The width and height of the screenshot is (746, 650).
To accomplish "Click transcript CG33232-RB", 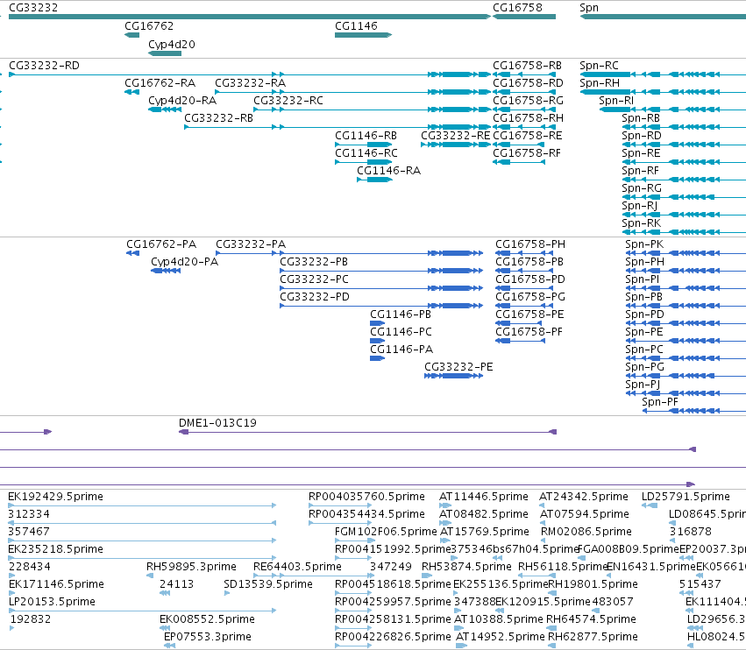I will click(219, 118).
